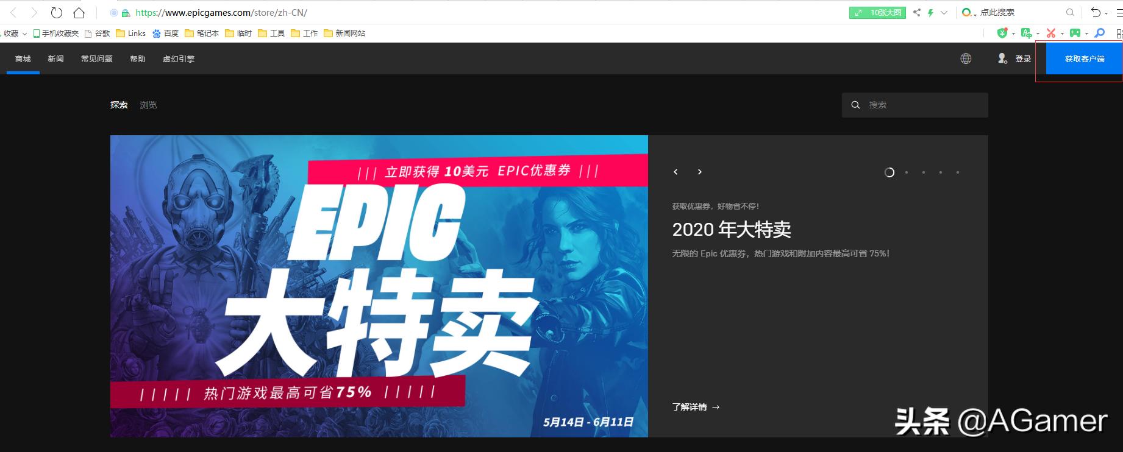Jump to the second carousel dot
This screenshot has width=1123, height=452.
pyautogui.click(x=907, y=172)
